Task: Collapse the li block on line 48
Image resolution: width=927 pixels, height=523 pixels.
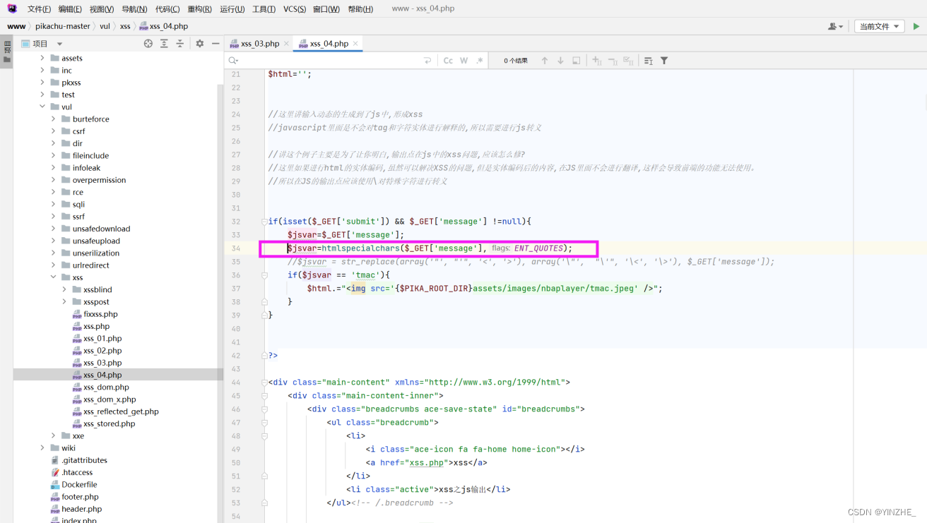Action: point(264,436)
